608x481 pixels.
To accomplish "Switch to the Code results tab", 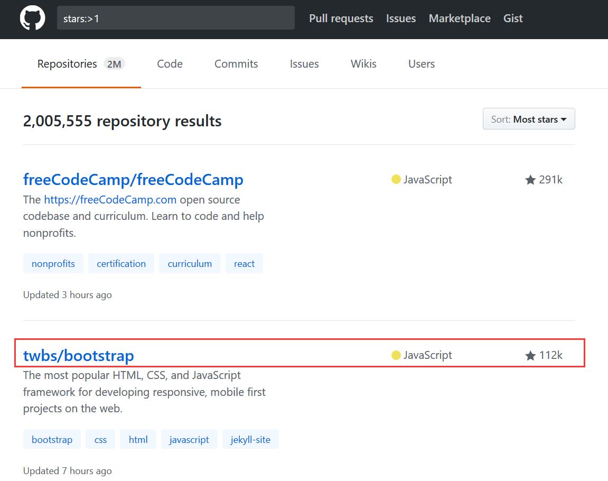I will point(170,64).
